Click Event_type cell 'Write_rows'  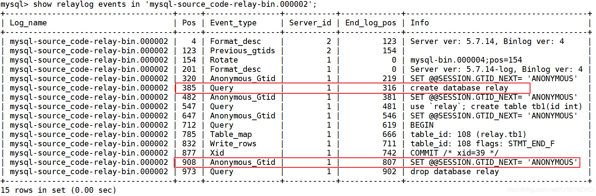point(233,144)
